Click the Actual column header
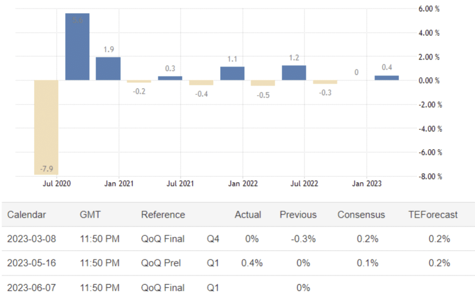The width and height of the screenshot is (475, 298). [x=248, y=215]
